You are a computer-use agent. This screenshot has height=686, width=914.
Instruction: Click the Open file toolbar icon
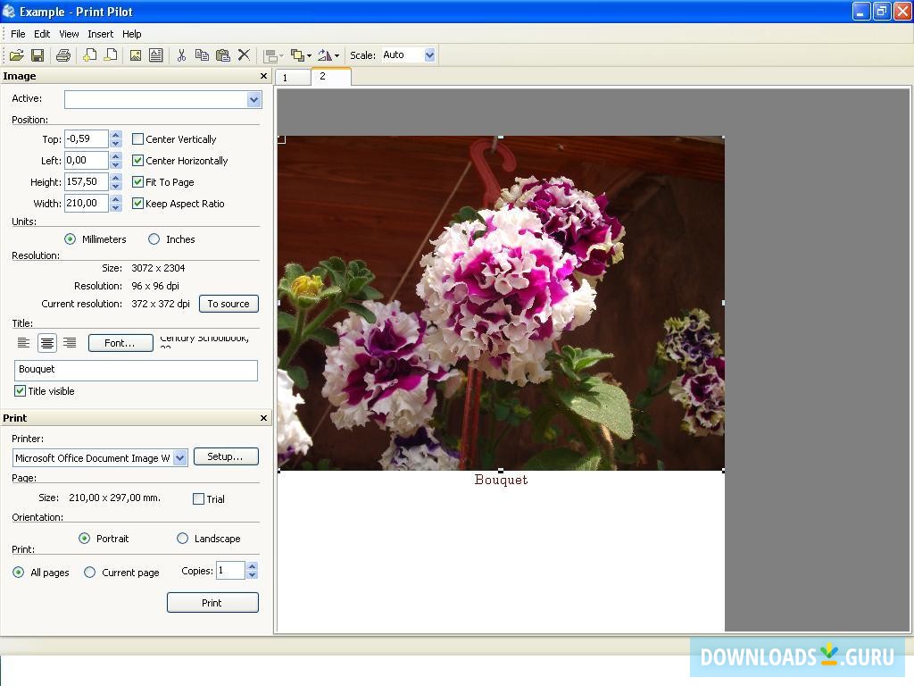click(x=16, y=55)
